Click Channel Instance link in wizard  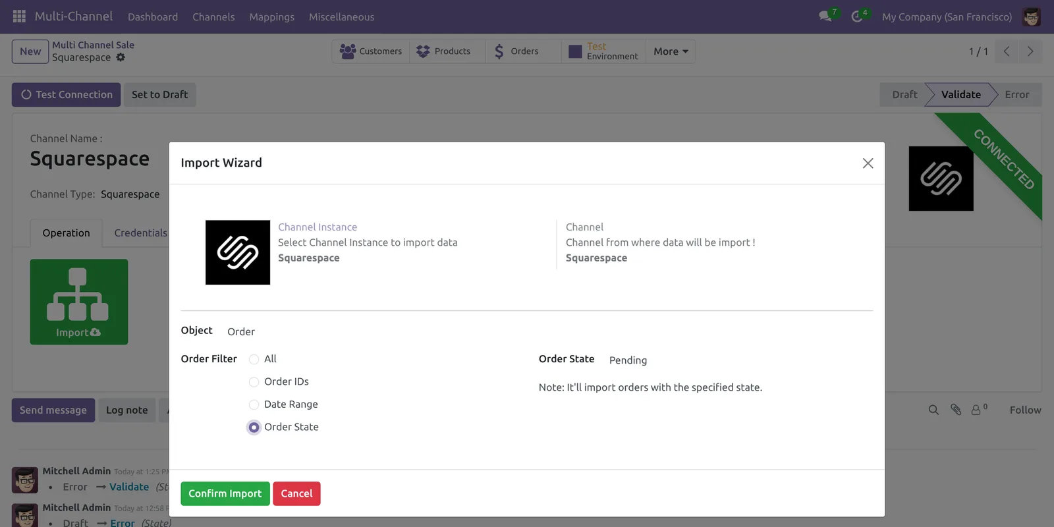click(x=318, y=227)
